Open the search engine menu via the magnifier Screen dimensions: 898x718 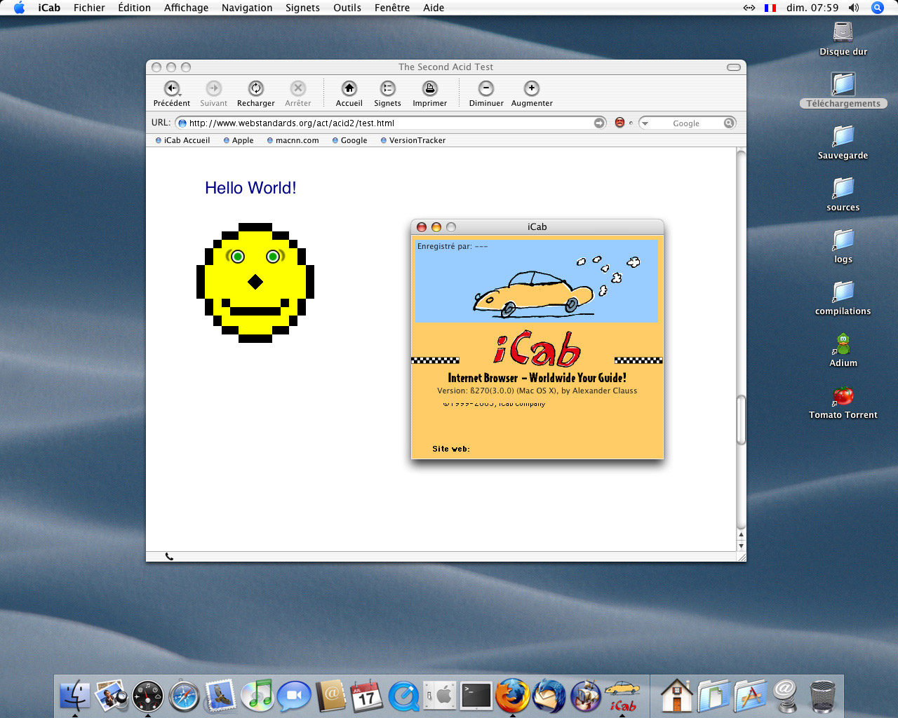pyautogui.click(x=729, y=123)
